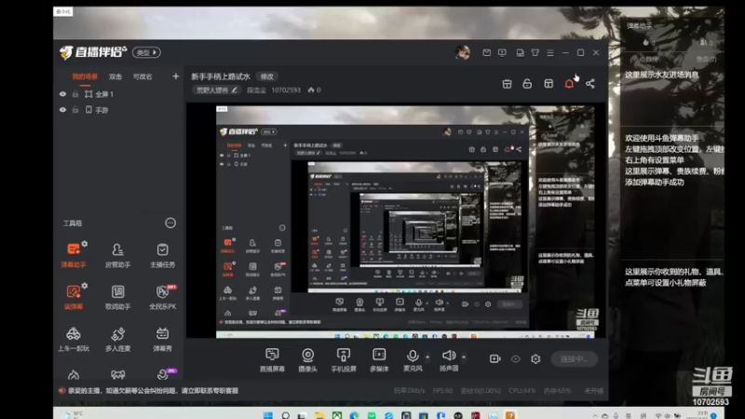Click the share icon
The width and height of the screenshot is (745, 419).
[x=590, y=84]
